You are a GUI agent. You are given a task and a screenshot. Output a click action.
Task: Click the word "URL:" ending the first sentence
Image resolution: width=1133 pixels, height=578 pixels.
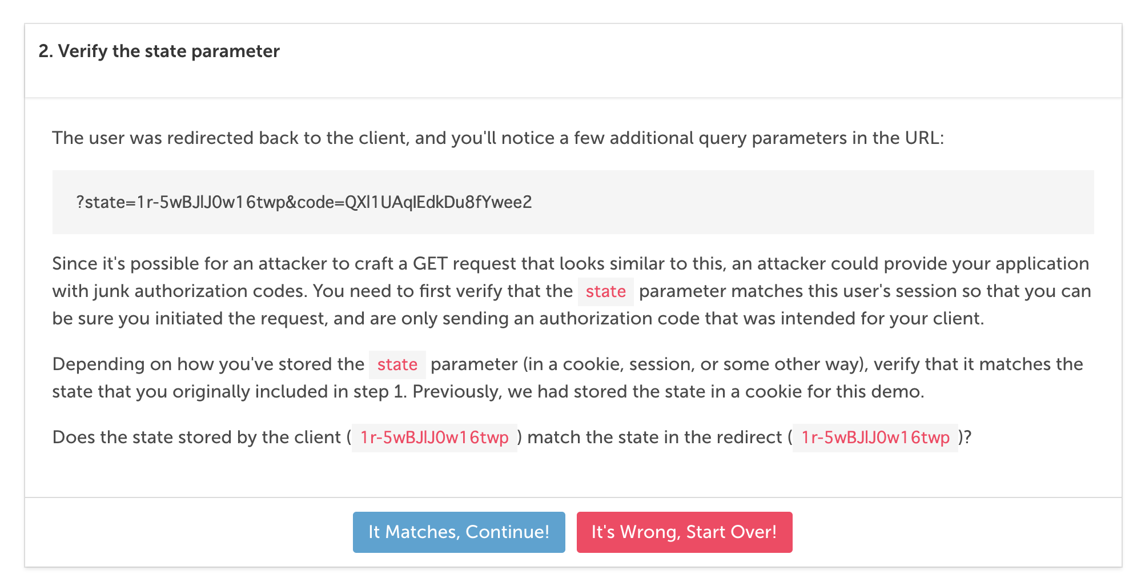[x=925, y=138]
